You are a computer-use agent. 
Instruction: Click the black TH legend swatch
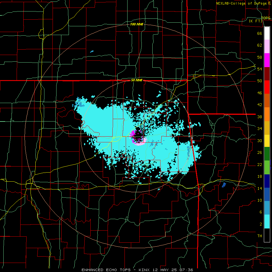pyautogui.click(x=267, y=235)
